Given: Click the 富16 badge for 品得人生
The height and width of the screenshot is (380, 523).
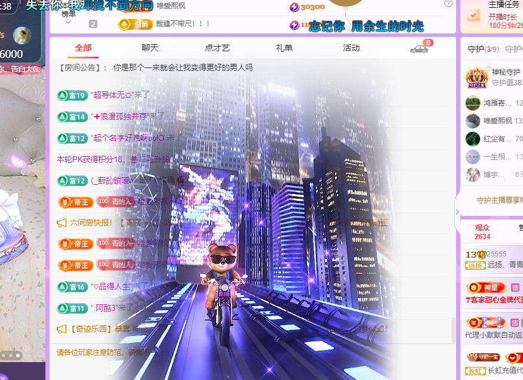Looking at the screenshot, I should (x=72, y=287).
